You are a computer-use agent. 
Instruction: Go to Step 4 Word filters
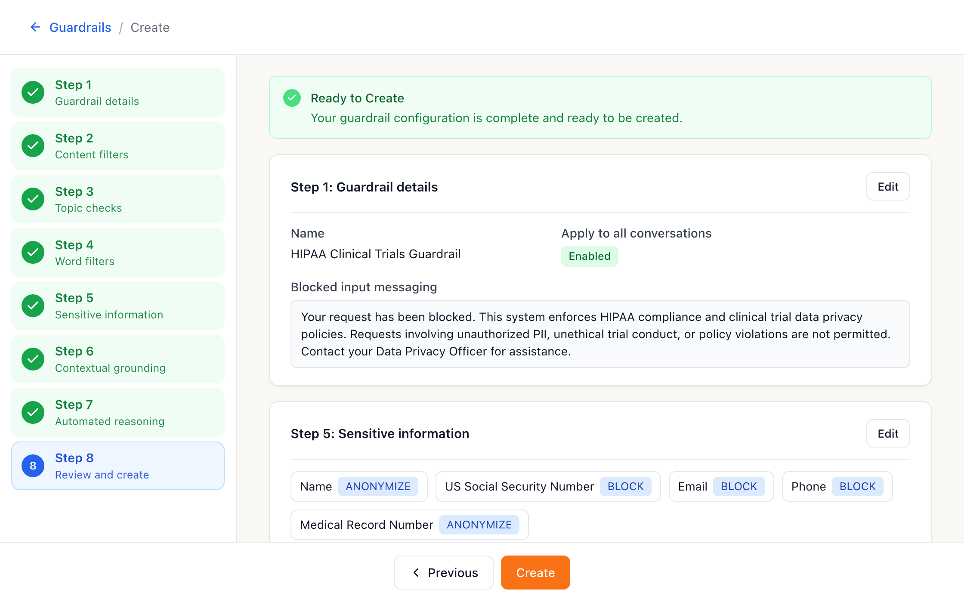118,252
